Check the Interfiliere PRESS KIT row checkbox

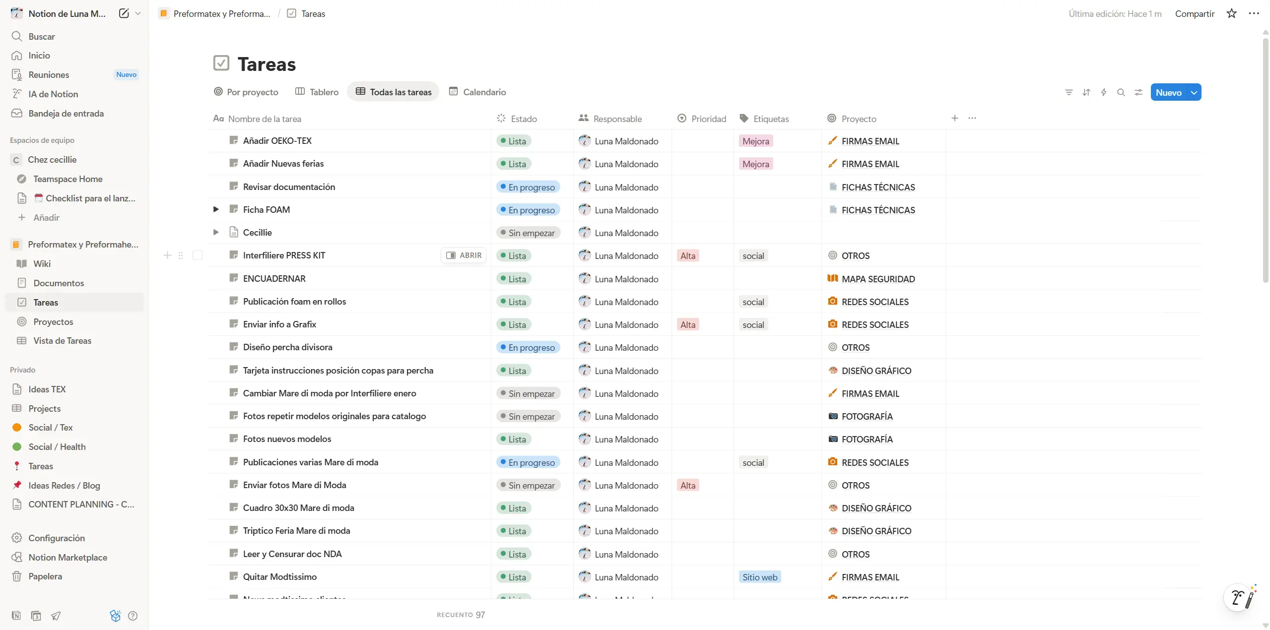tap(198, 255)
